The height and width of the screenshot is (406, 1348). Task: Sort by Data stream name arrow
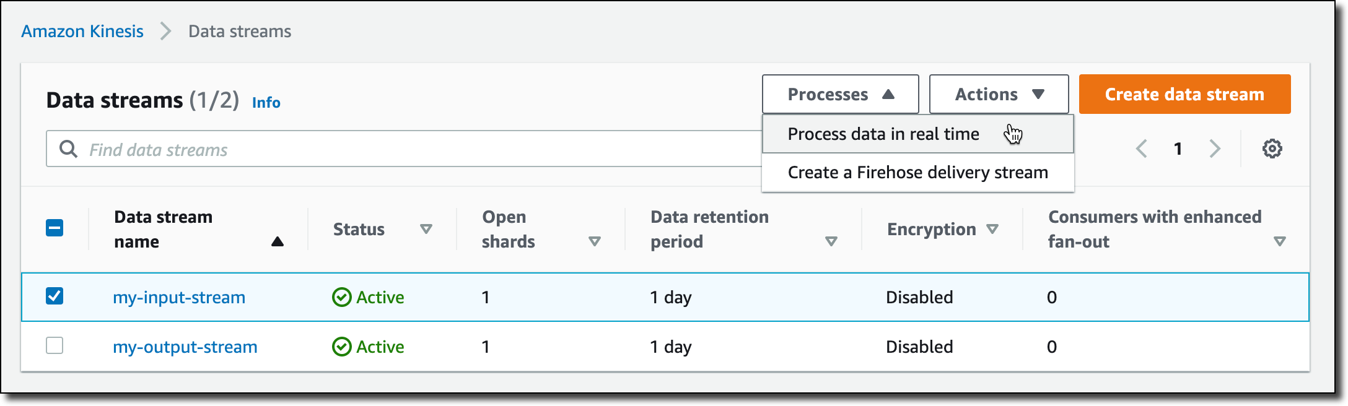tap(277, 241)
